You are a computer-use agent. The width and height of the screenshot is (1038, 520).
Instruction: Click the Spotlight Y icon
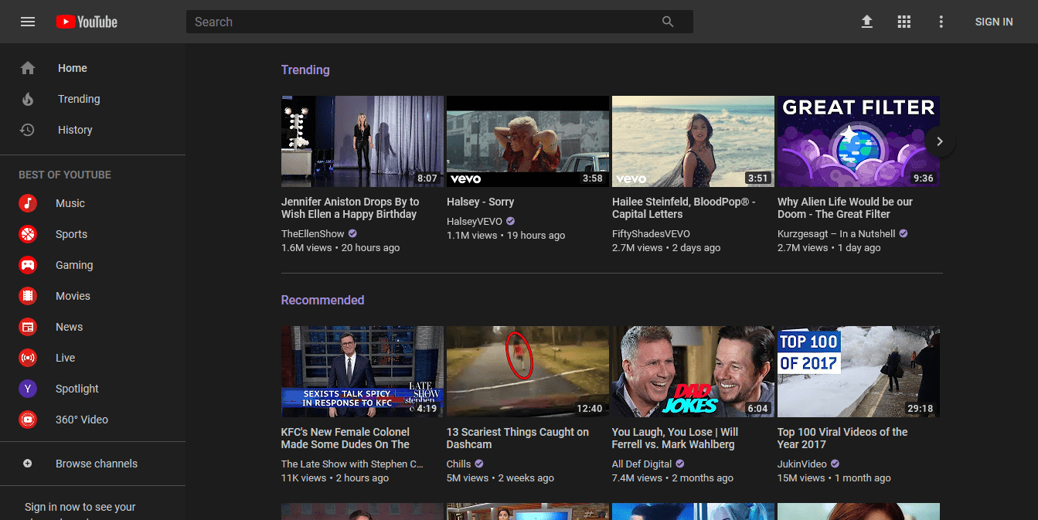click(28, 389)
